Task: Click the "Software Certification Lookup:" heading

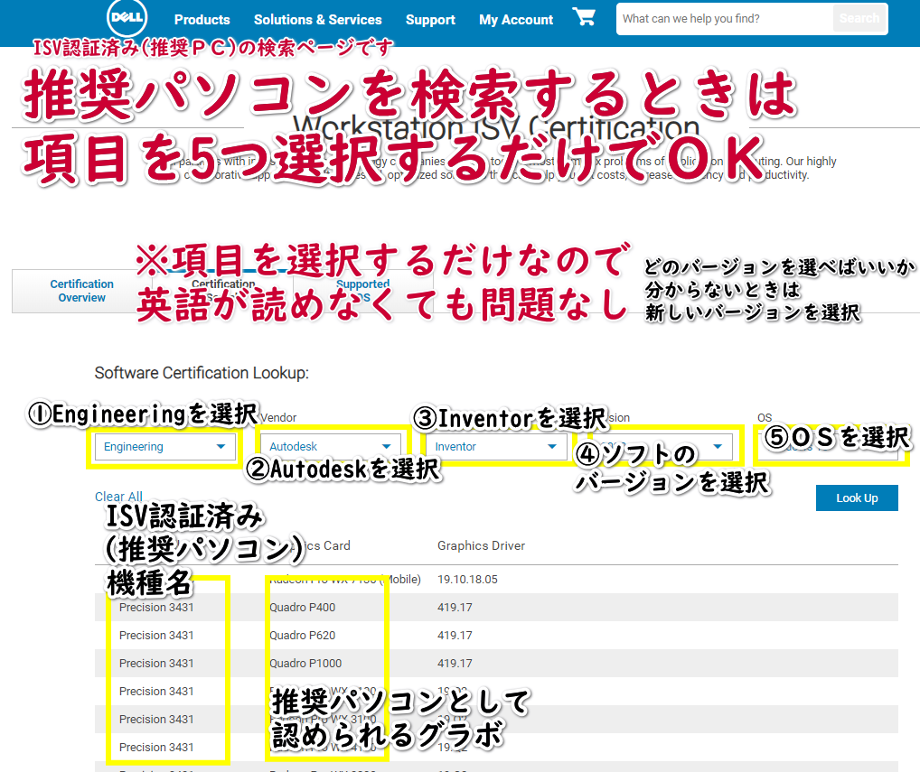Action: tap(202, 373)
